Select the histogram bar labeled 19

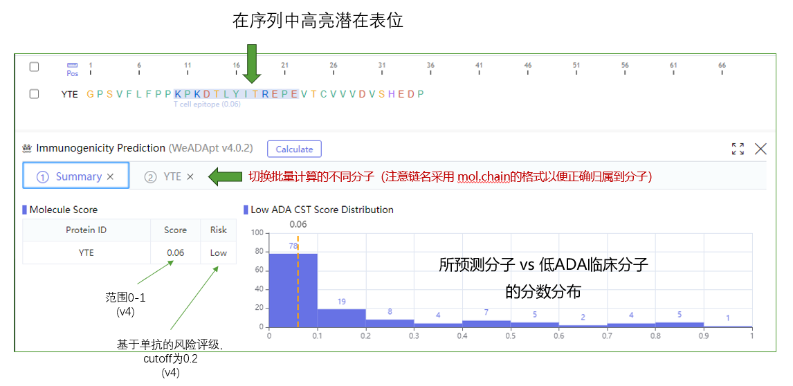[341, 318]
